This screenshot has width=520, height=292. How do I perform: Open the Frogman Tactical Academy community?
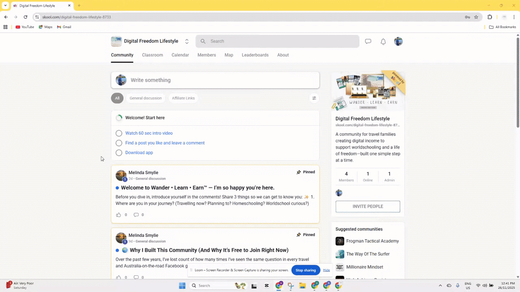(368, 241)
